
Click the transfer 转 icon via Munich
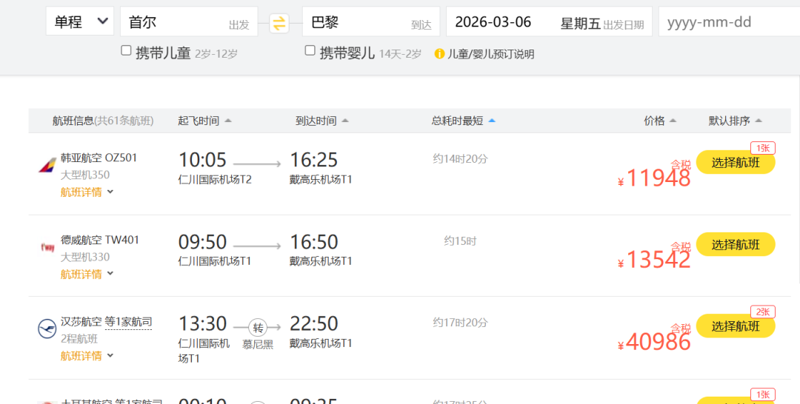click(258, 328)
